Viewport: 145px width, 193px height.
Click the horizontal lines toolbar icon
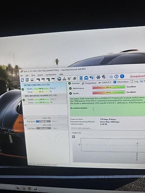pos(32,80)
